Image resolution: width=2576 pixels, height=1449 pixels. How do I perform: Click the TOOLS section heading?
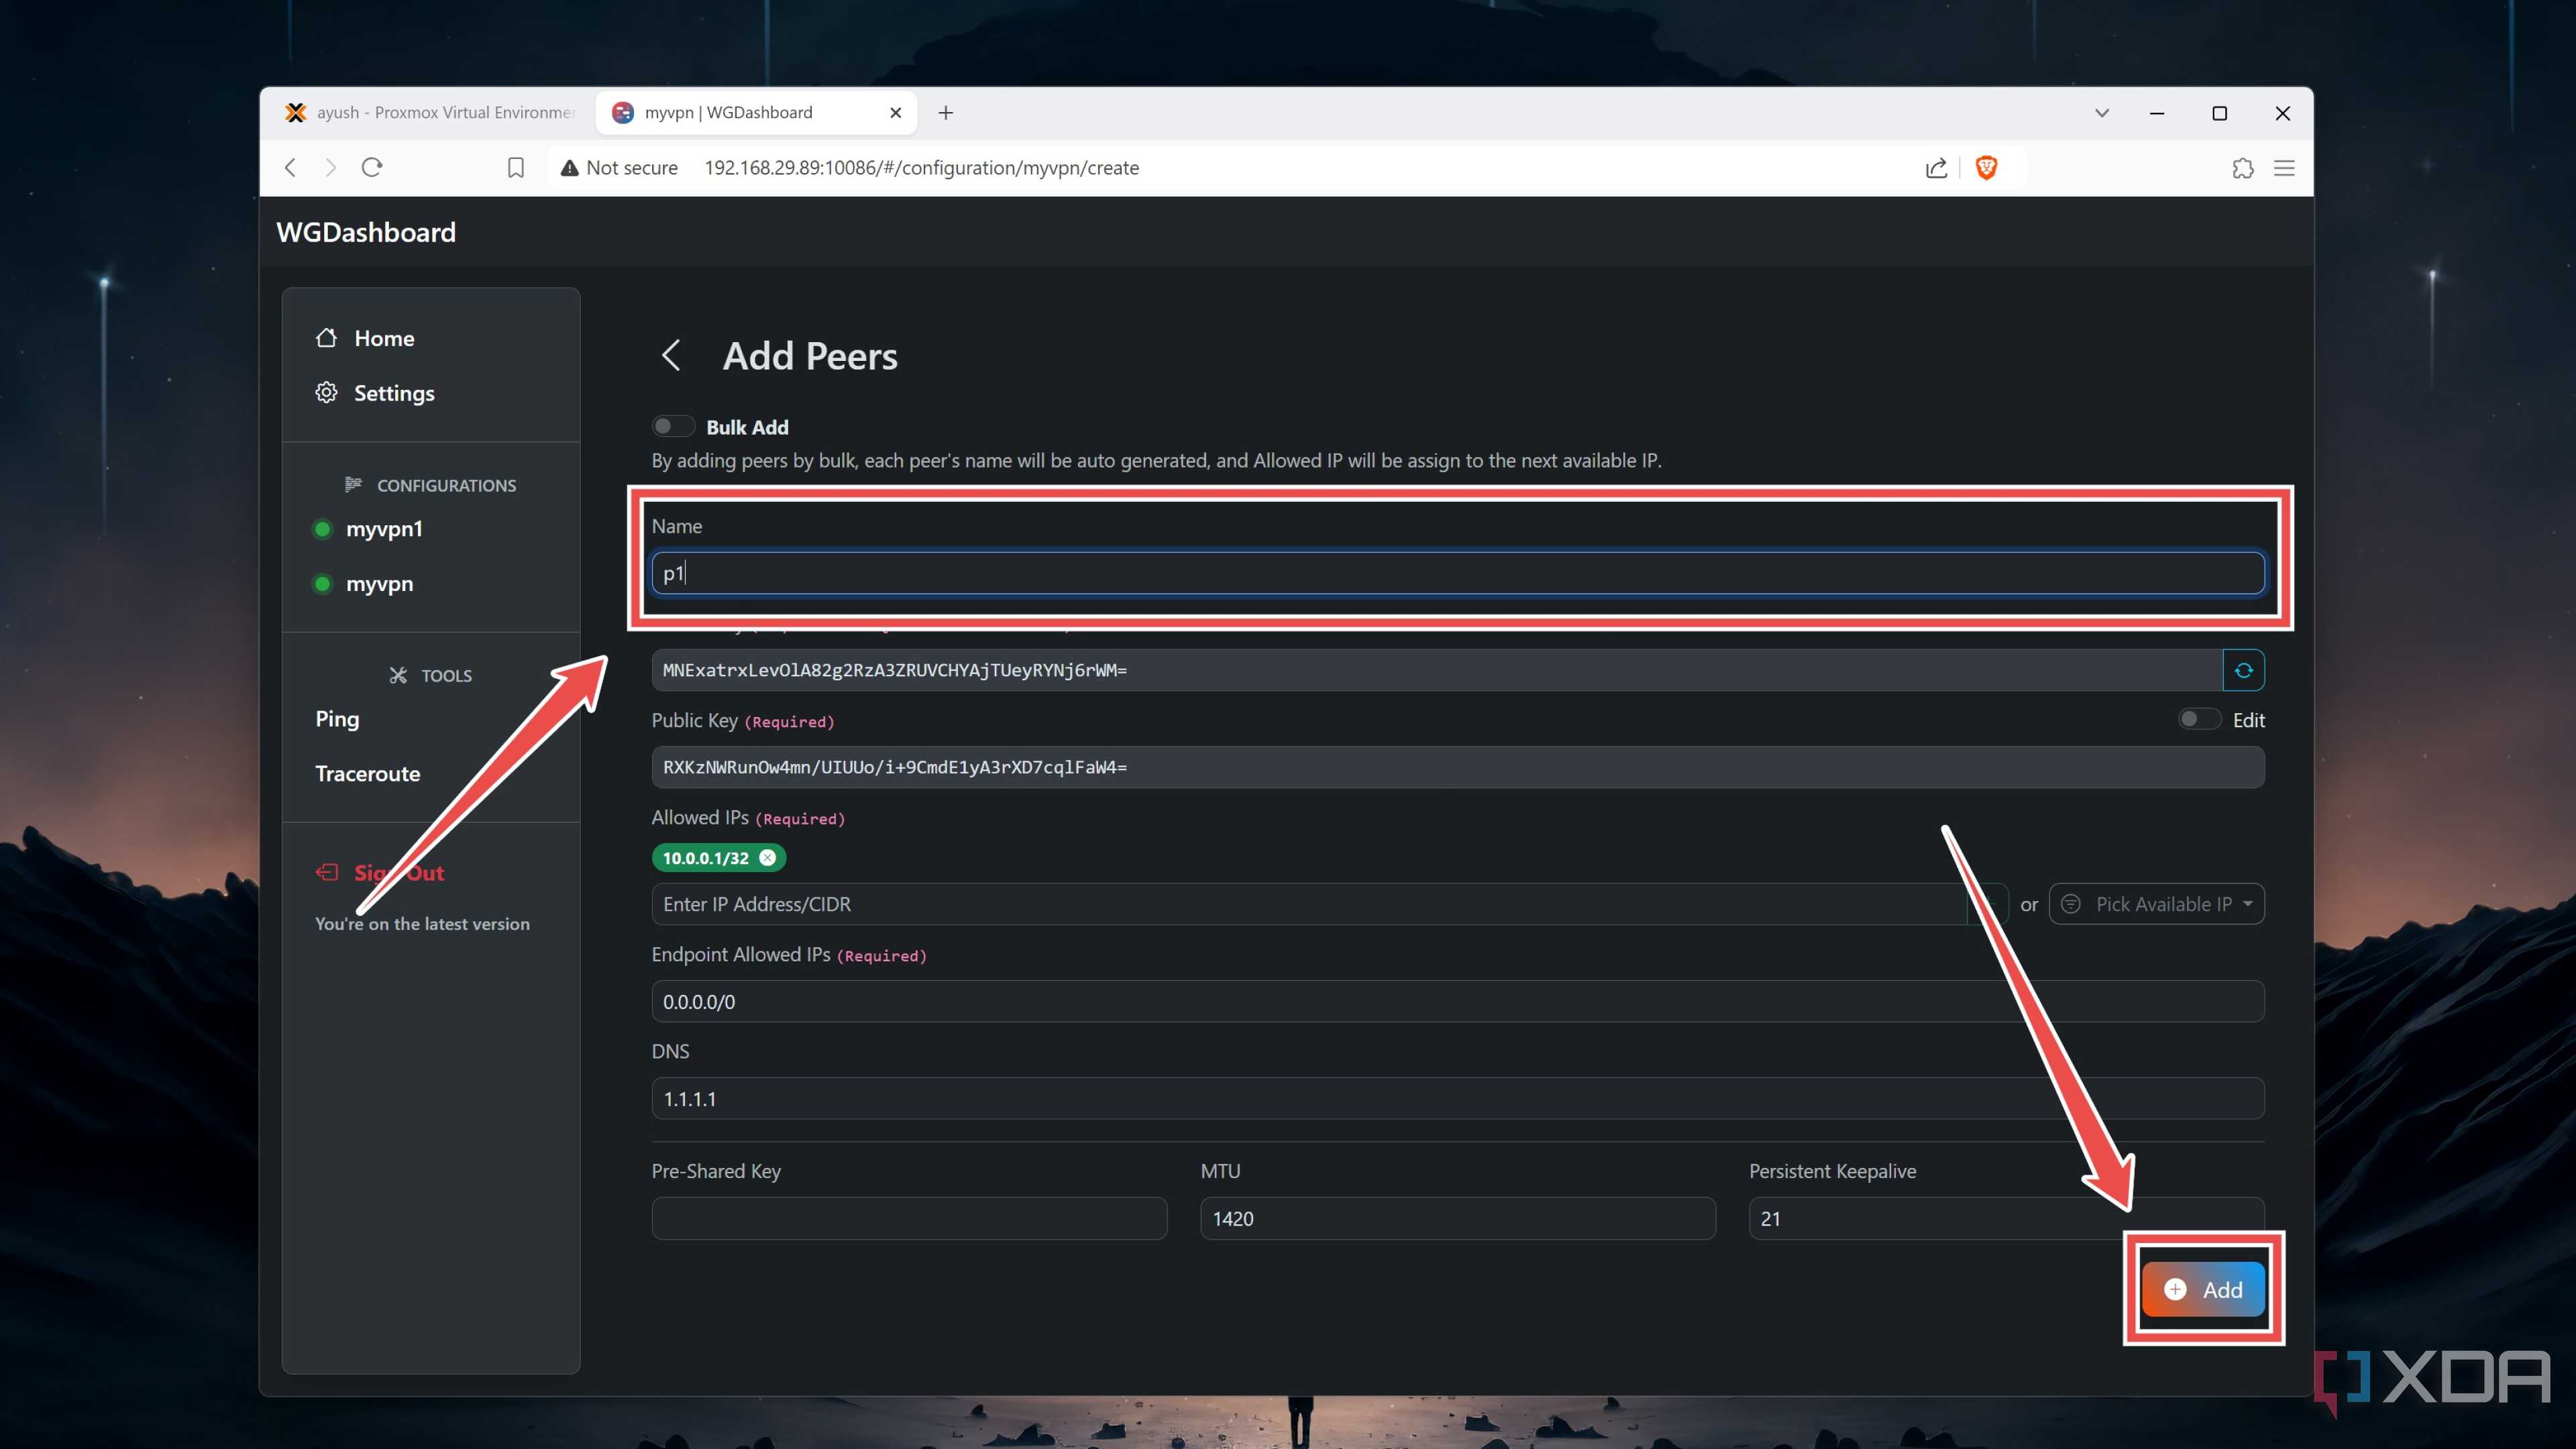(431, 675)
